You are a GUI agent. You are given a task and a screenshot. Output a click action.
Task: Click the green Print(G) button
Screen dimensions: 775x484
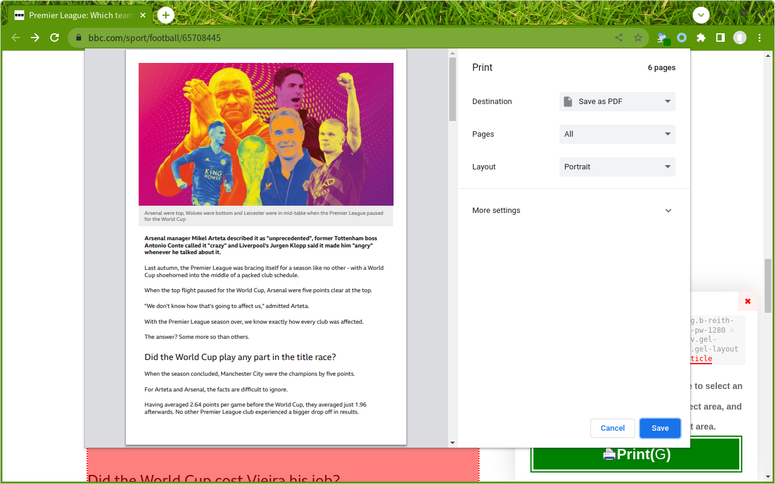(x=636, y=454)
